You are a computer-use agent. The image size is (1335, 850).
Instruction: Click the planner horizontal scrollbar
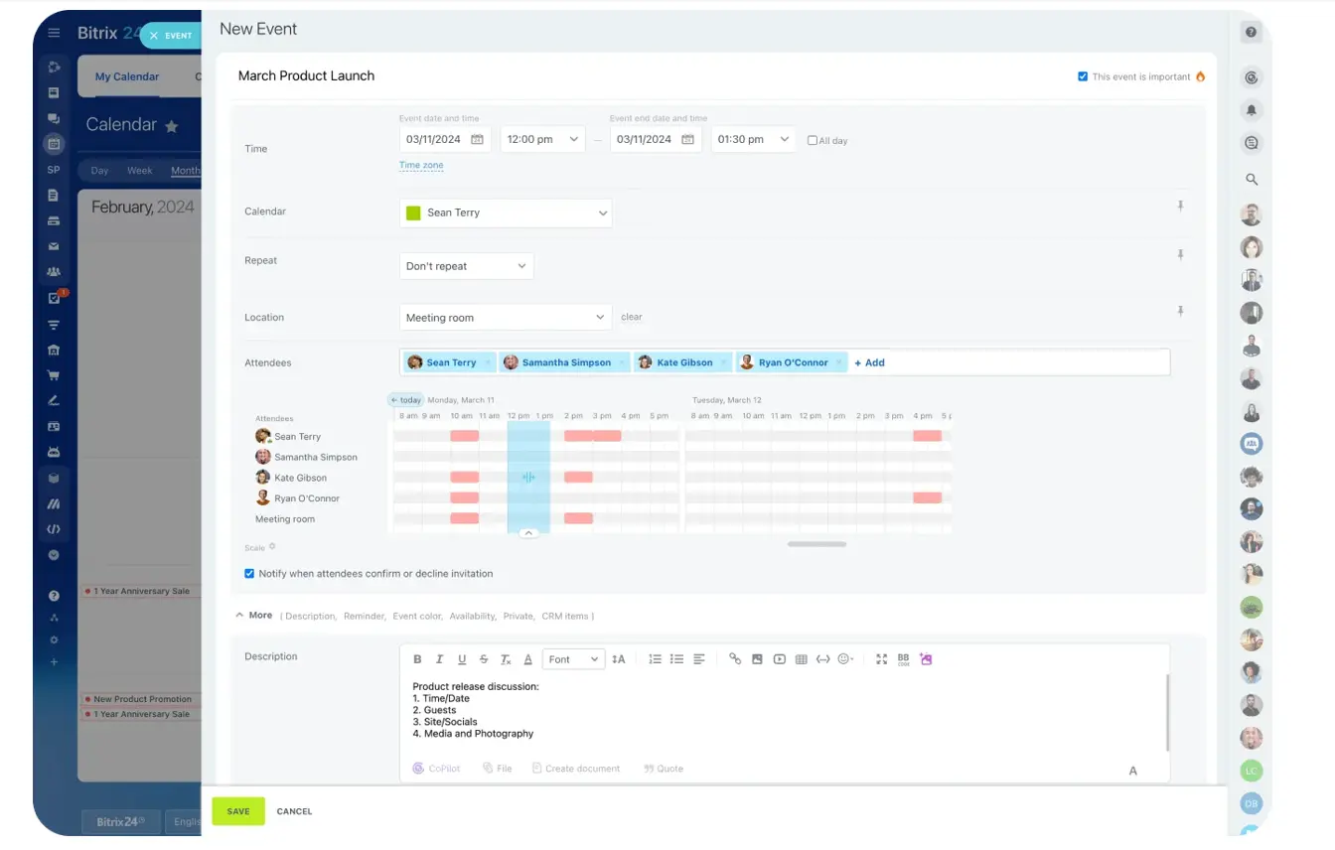[x=816, y=544]
